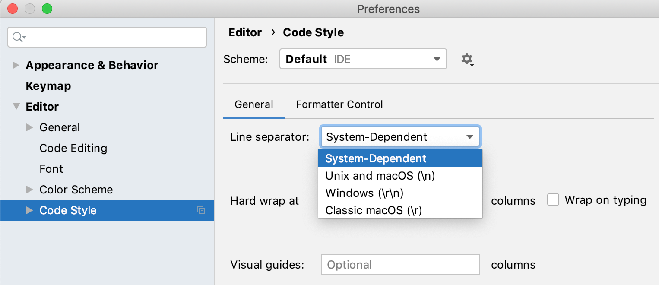The image size is (659, 285).
Task: Choose Windows (\r\n) line separator
Action: 364,193
